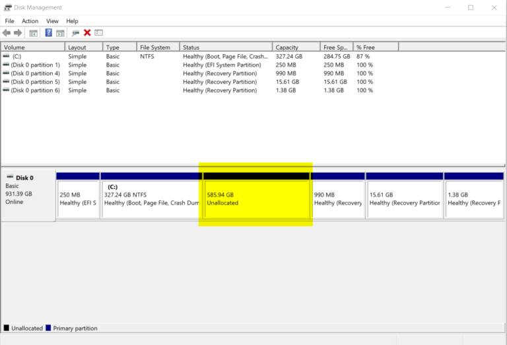Click the Back arrow toolbar icon
507x345 pixels.
tap(7, 33)
